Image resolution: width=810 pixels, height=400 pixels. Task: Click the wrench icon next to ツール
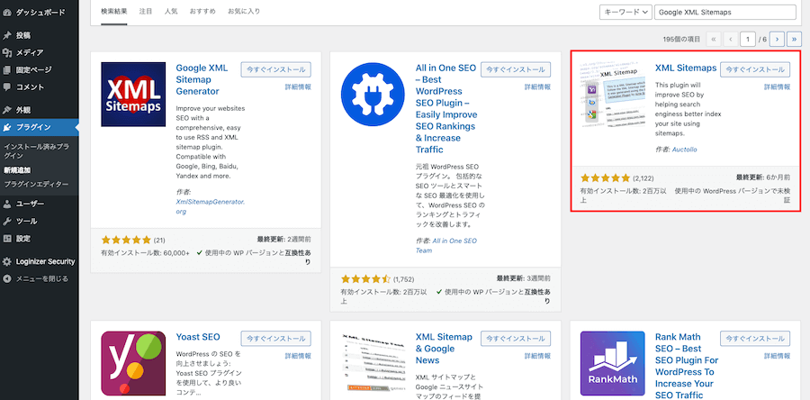[6, 222]
